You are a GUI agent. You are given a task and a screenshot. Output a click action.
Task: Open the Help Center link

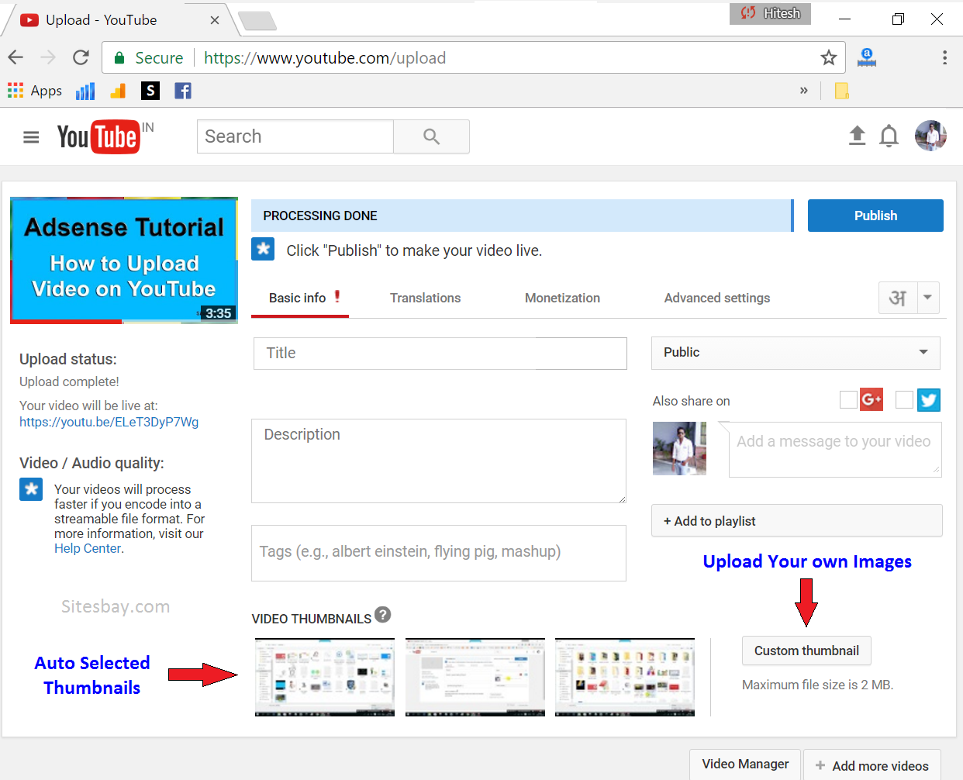pos(88,549)
